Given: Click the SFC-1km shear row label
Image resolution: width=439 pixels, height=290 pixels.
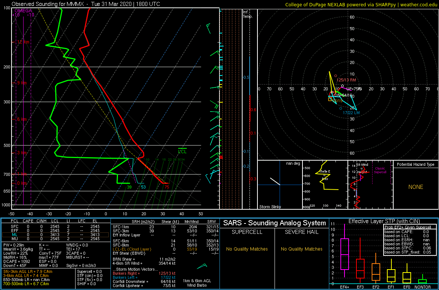Looking at the screenshot, I should (121, 227).
